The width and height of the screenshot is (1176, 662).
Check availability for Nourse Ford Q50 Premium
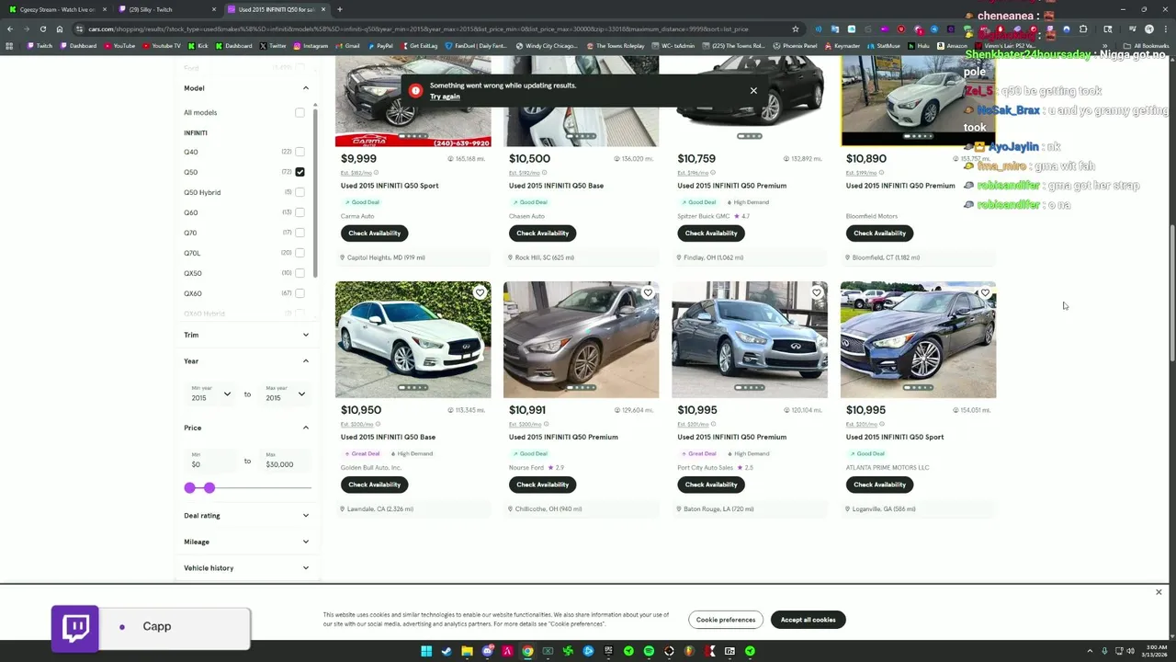pyautogui.click(x=542, y=485)
